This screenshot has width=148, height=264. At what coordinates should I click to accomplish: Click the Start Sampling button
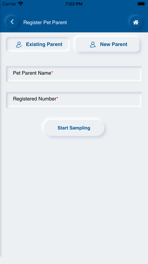[74, 128]
